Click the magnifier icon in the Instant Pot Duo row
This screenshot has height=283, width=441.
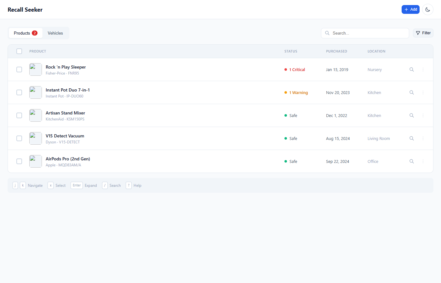coord(412,92)
